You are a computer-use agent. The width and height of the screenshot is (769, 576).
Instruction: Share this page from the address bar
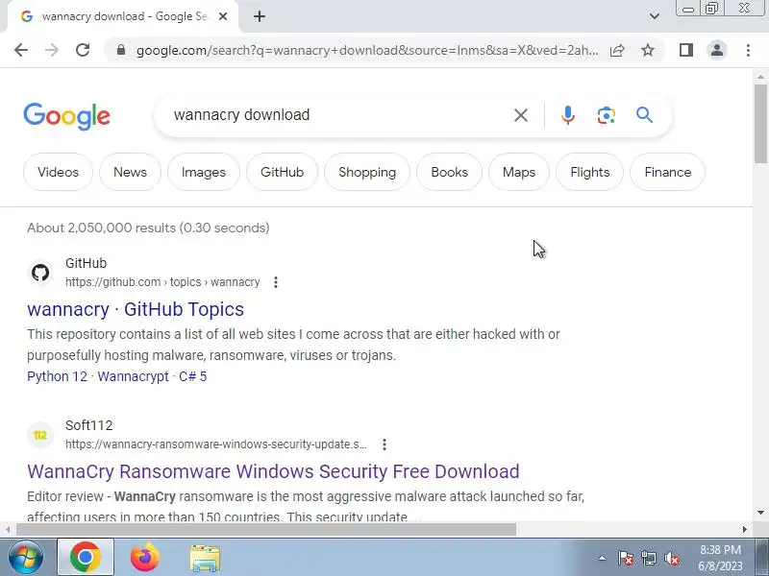(617, 50)
